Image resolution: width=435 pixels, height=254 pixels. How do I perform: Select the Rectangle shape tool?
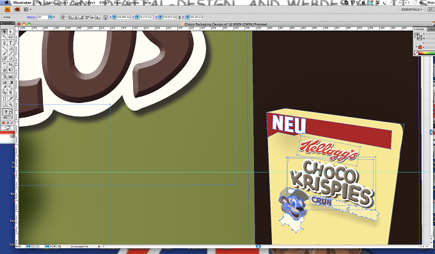click(10, 48)
